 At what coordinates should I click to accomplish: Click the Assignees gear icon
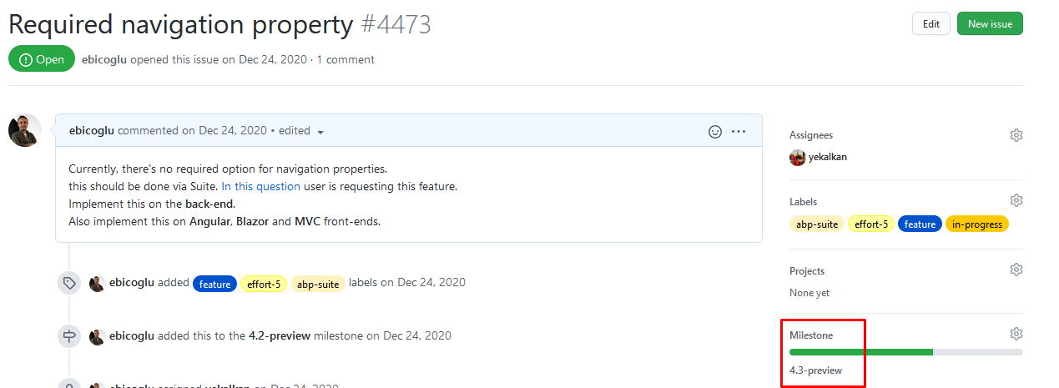1016,135
